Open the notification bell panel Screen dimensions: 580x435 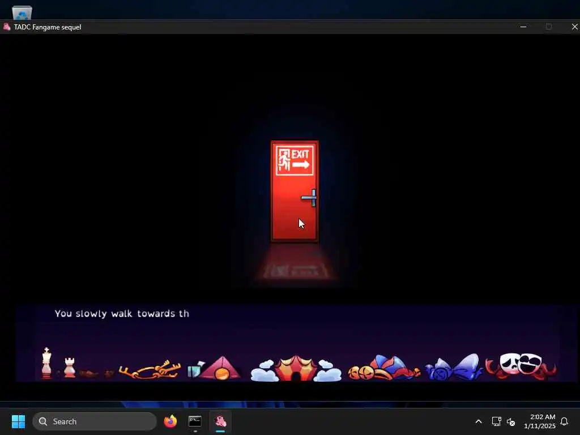click(565, 421)
